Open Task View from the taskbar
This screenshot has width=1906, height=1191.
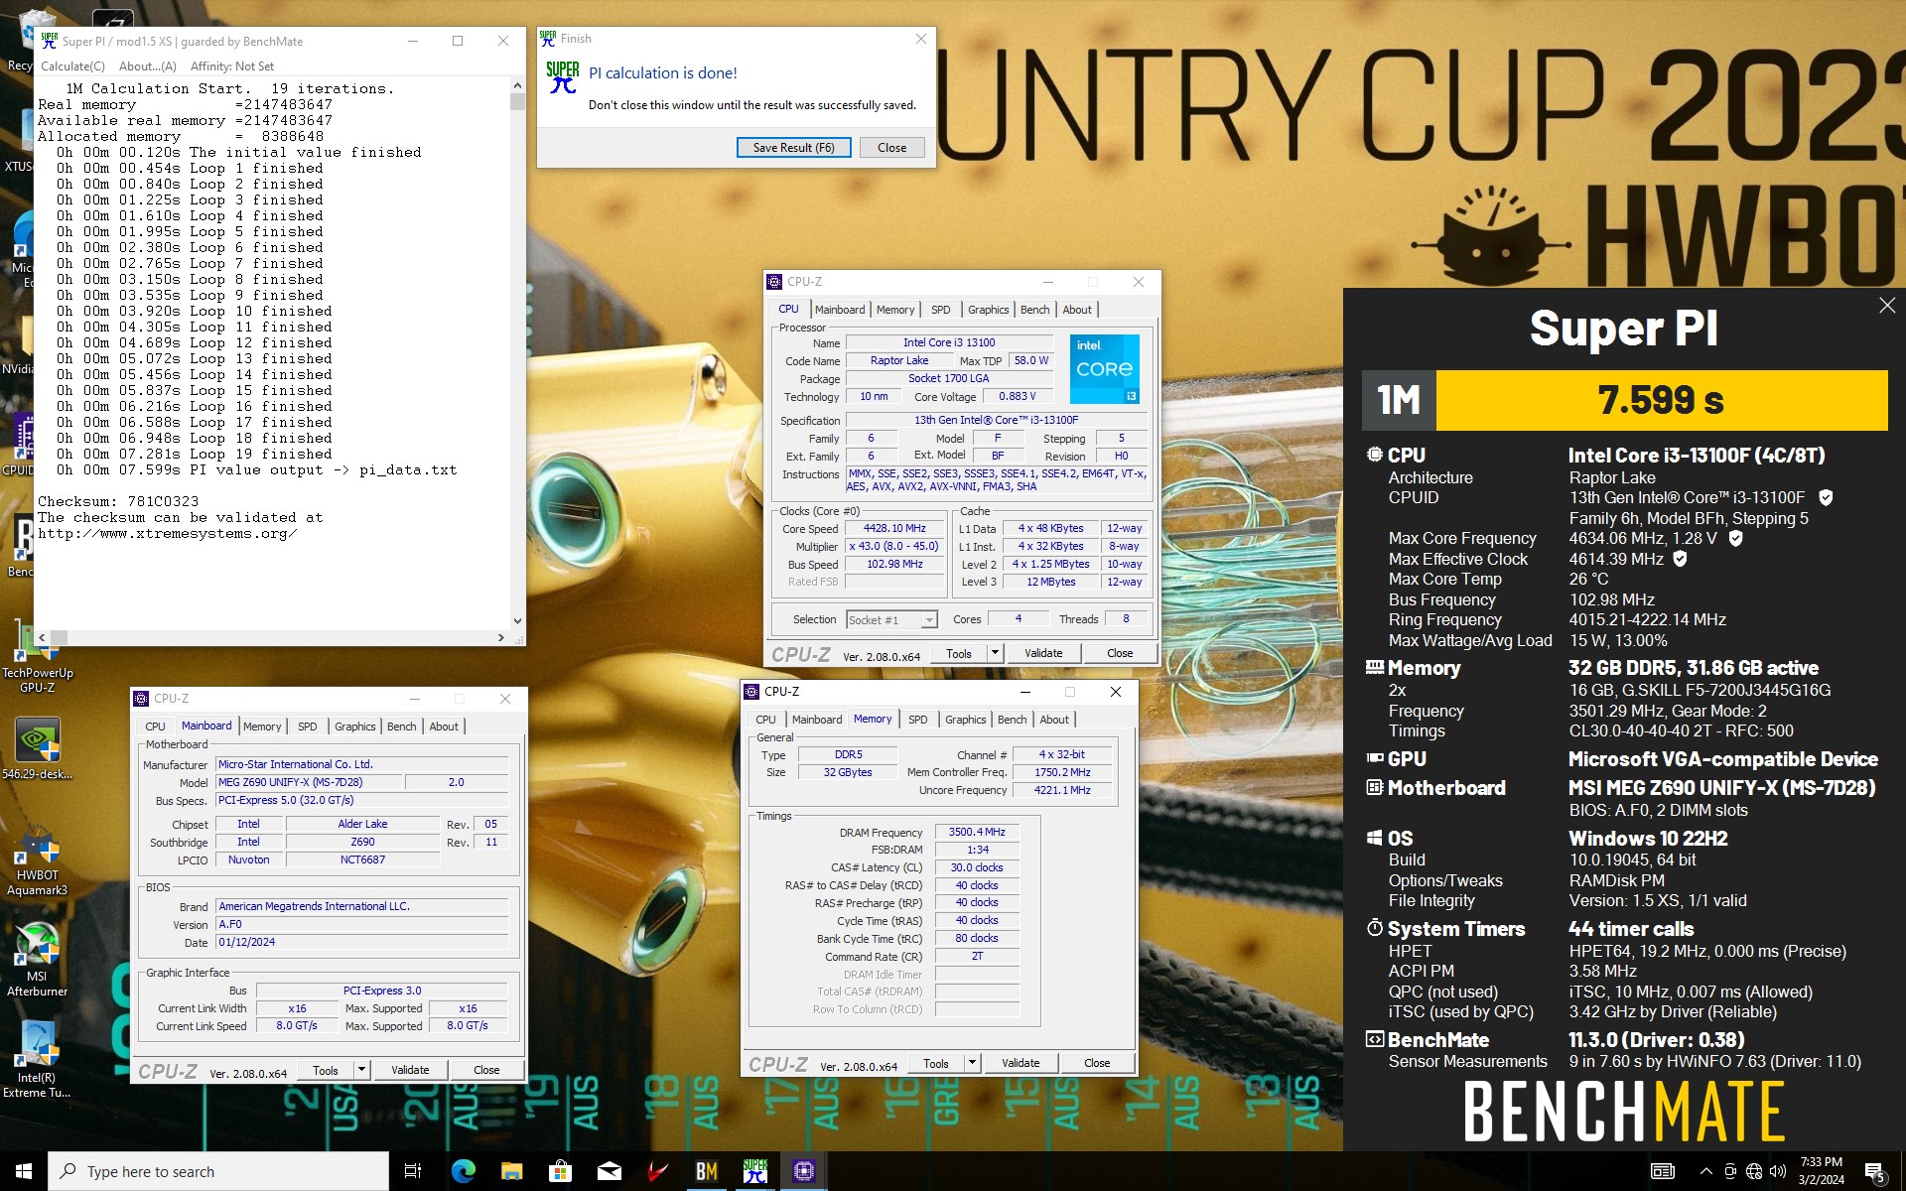click(x=413, y=1171)
